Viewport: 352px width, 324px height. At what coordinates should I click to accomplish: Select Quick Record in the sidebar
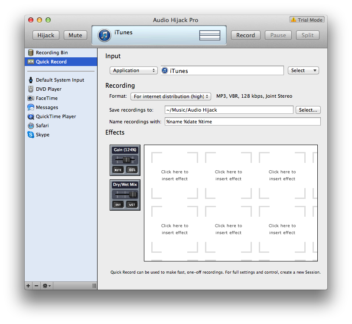[51, 62]
